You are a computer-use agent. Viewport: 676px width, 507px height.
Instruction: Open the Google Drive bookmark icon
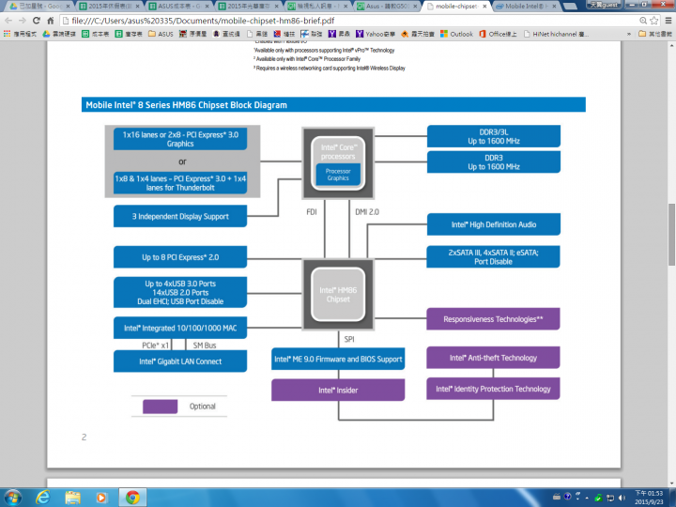[x=46, y=34]
